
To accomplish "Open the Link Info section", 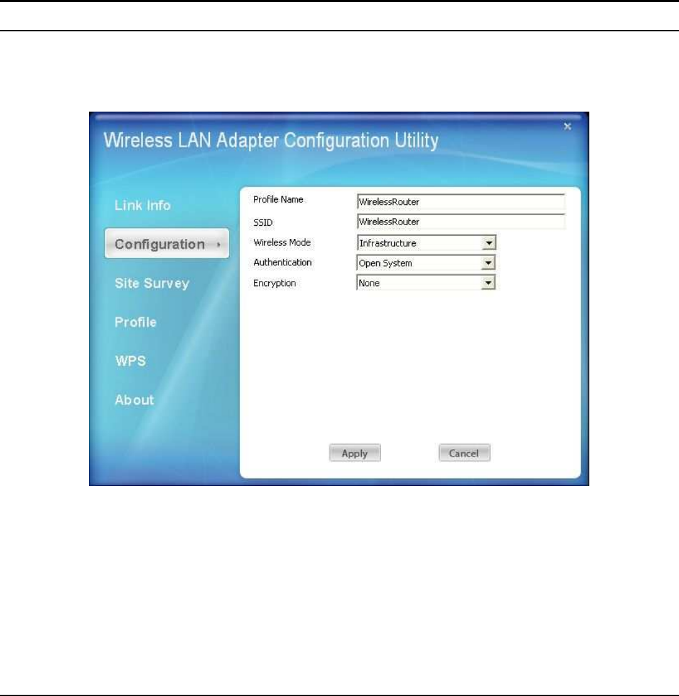I will click(x=142, y=206).
